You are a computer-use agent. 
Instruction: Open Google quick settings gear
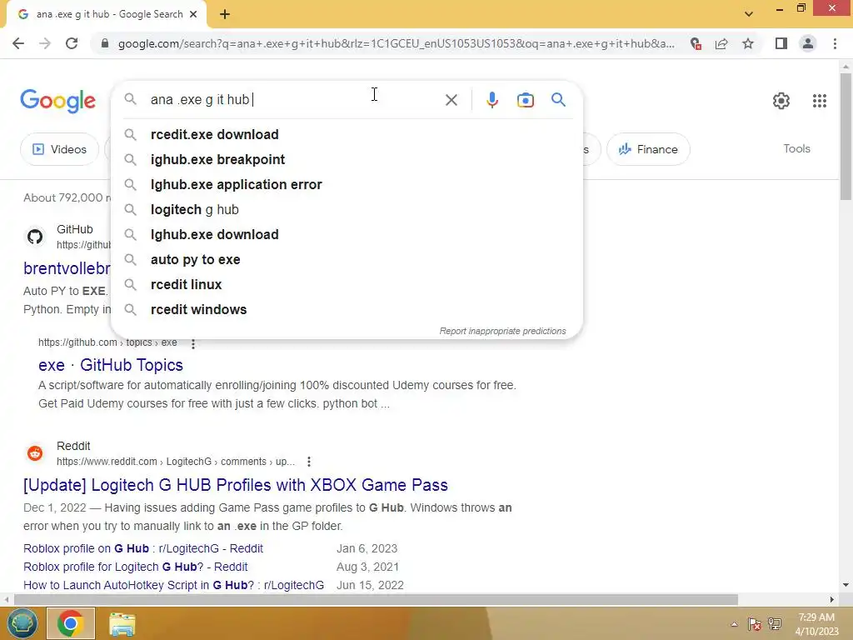(781, 101)
